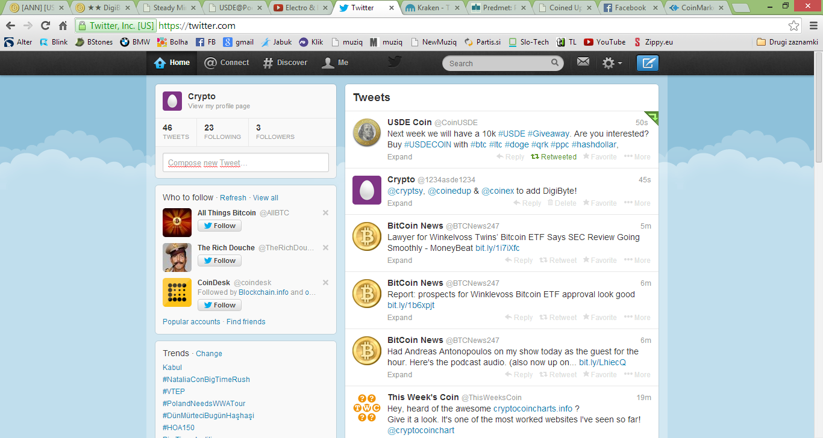This screenshot has height=438, width=823.
Task: View the 3 Followers count
Action: pos(275,132)
